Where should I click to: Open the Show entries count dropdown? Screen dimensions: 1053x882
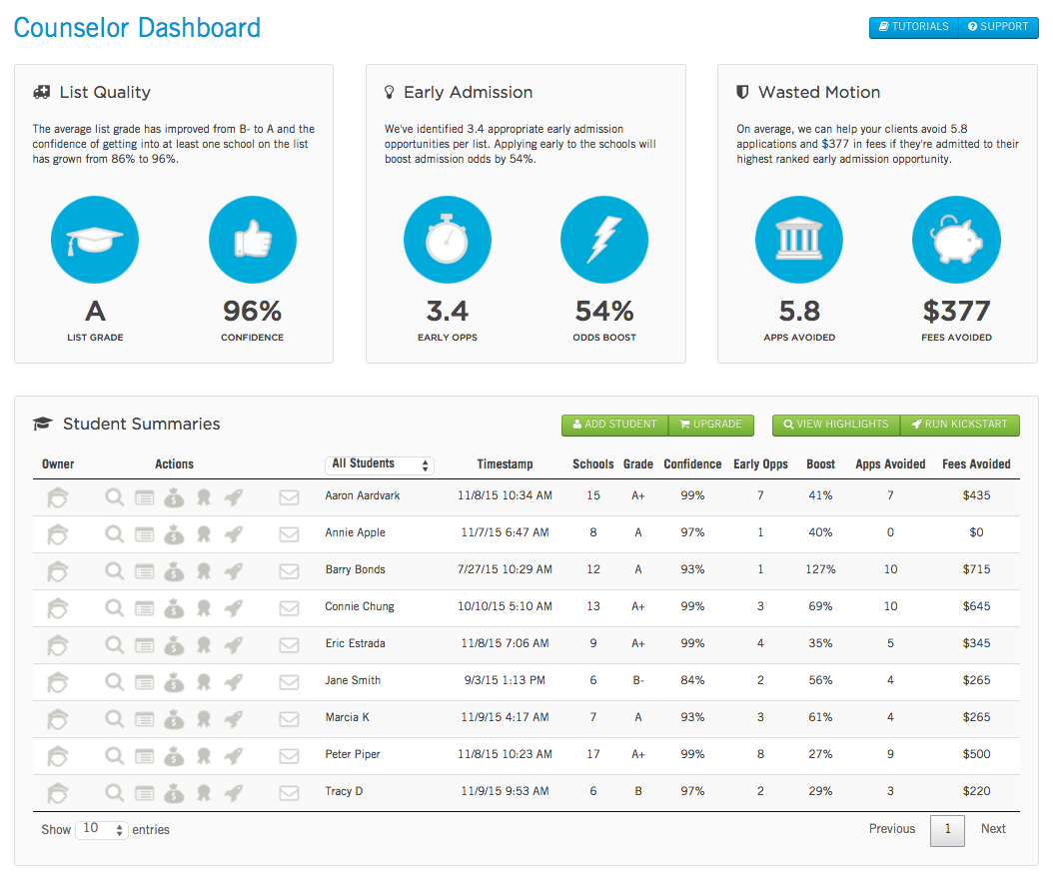tap(102, 830)
